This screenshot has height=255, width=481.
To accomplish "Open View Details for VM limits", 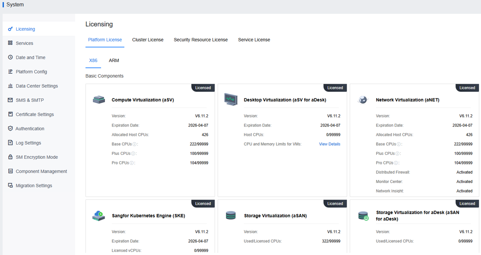I will tap(329, 144).
